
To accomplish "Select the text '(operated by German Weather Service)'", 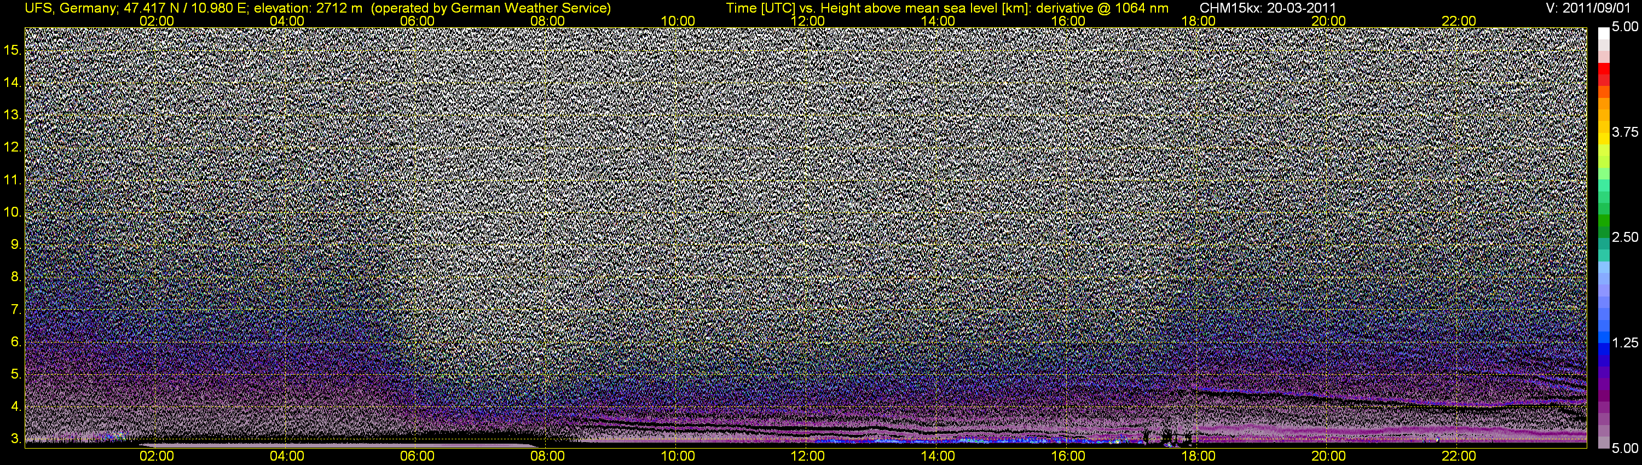I will coord(490,8).
